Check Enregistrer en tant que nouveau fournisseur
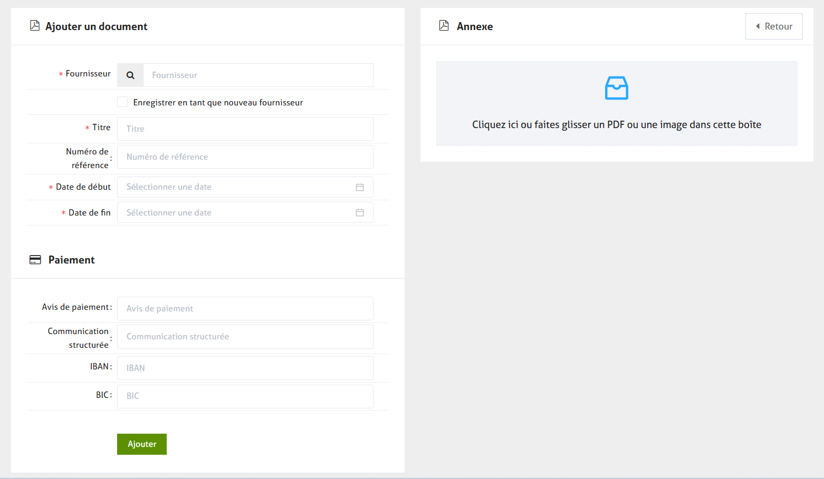 click(122, 102)
